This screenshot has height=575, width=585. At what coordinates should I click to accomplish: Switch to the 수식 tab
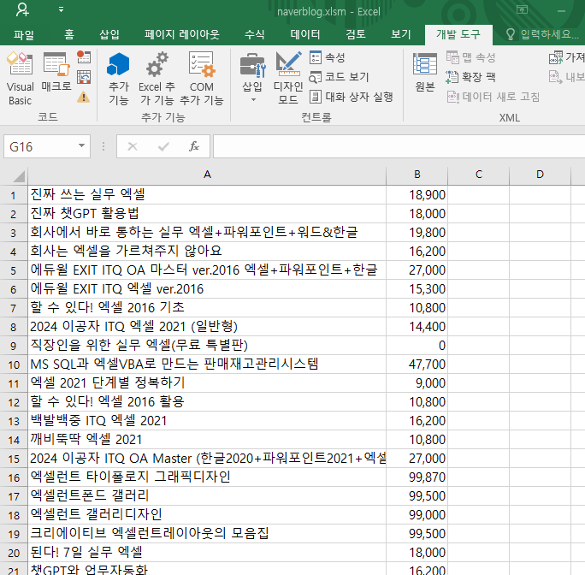click(255, 35)
